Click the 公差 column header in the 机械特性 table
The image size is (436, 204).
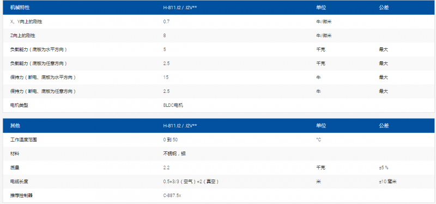pos(384,8)
